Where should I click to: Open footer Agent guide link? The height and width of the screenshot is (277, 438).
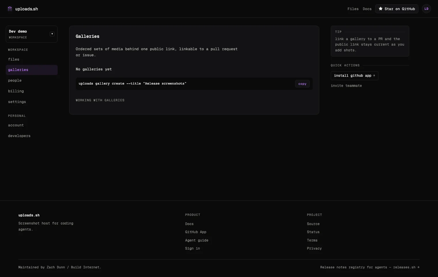[197, 240]
